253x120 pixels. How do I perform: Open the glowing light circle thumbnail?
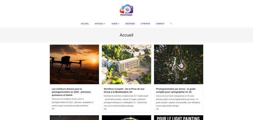click(x=126, y=118)
